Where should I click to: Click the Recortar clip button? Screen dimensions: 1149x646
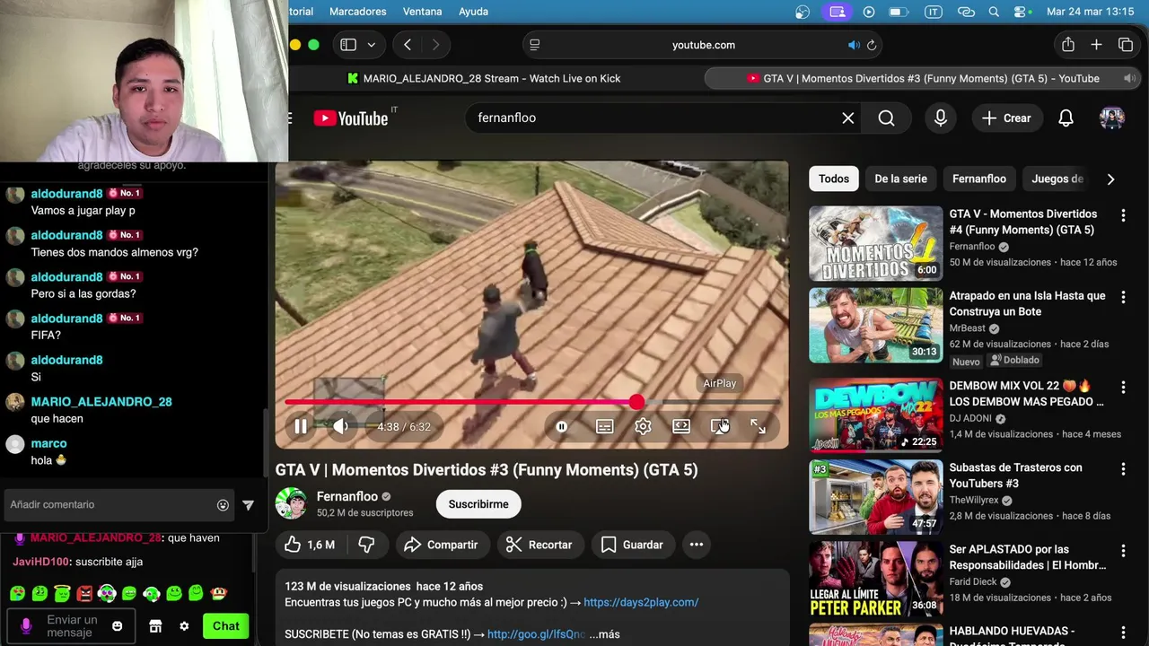539,545
